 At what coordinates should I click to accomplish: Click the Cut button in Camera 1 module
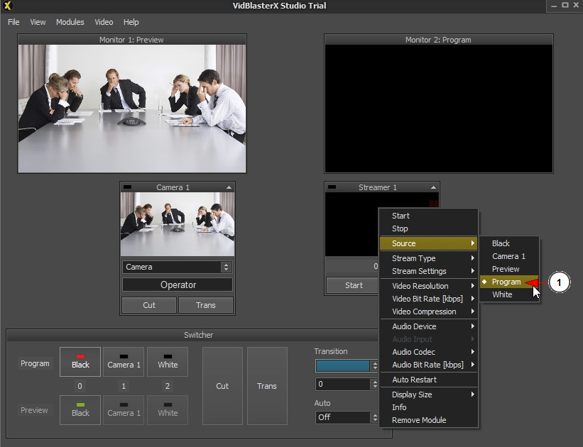[149, 305]
